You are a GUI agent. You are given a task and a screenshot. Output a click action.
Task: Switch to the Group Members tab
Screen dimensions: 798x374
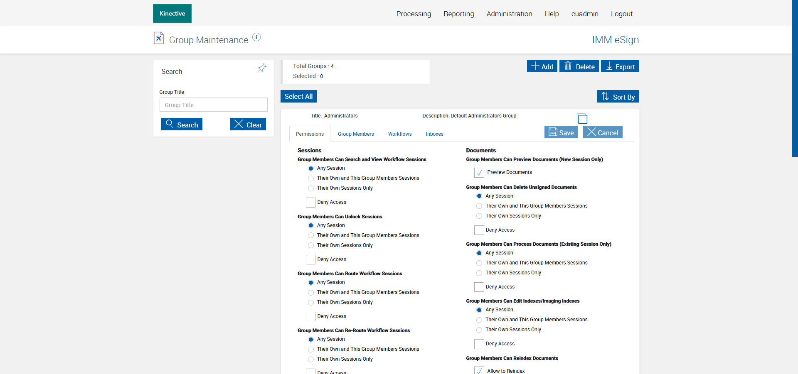click(x=355, y=134)
